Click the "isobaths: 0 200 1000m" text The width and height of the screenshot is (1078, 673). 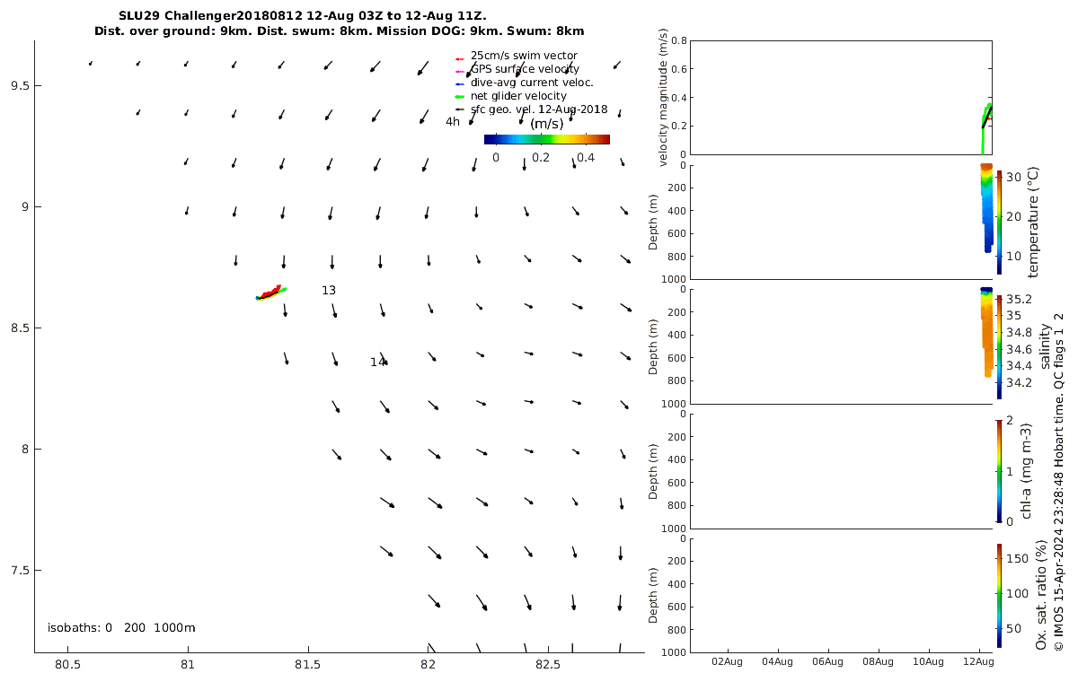121,628
